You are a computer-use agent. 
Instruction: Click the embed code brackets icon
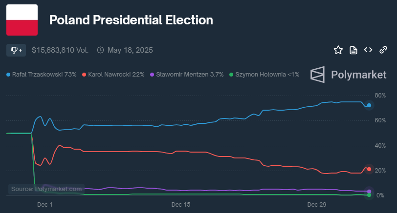coord(368,50)
